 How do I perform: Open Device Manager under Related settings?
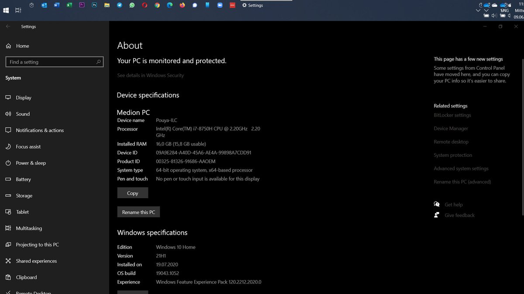click(451, 128)
